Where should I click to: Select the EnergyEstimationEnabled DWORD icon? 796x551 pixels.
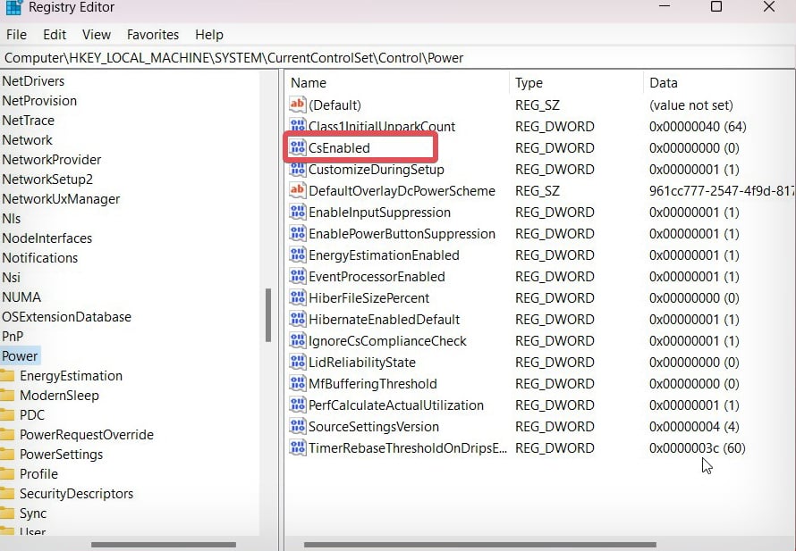(298, 255)
